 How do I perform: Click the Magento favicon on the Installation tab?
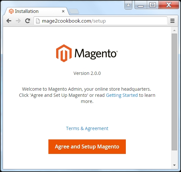pos(11,11)
